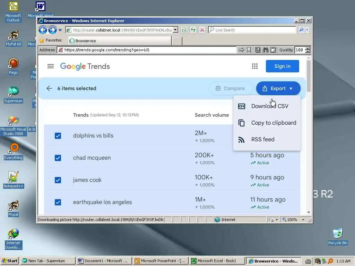Click the vertical page scrollbar thumb
Screen dimensions: 355x266
[x=309, y=76]
